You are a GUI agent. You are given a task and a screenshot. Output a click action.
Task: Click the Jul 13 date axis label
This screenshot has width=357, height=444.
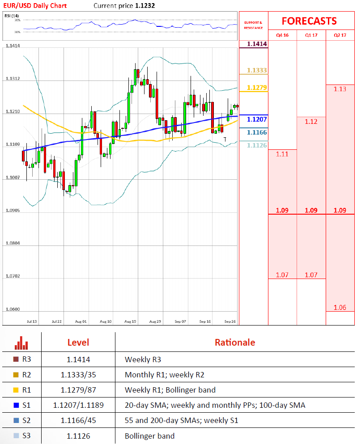tap(32, 321)
